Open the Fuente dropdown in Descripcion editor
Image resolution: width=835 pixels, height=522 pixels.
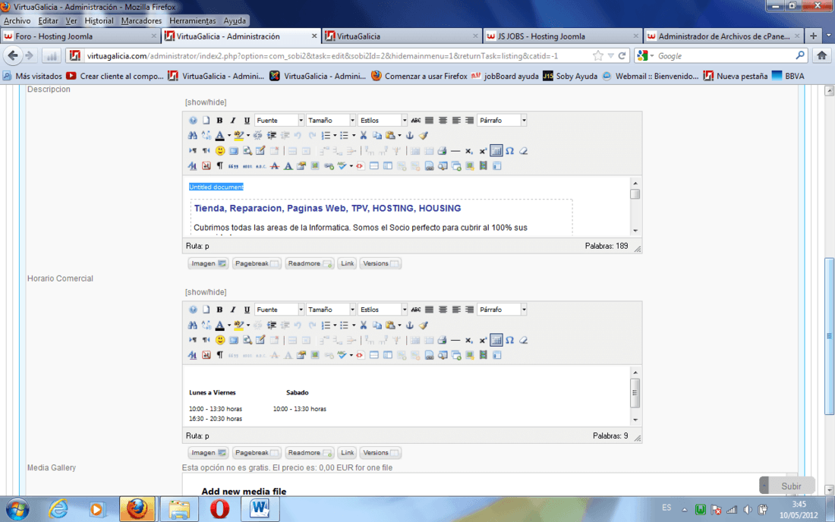[279, 120]
